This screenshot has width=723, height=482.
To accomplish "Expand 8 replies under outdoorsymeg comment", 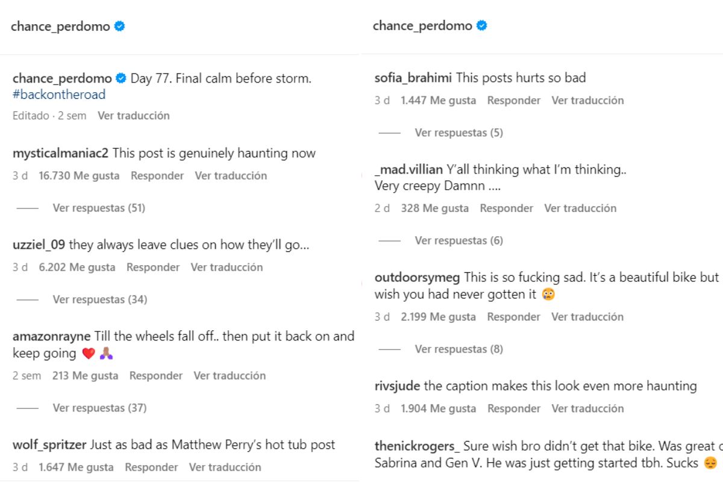I will 459,349.
